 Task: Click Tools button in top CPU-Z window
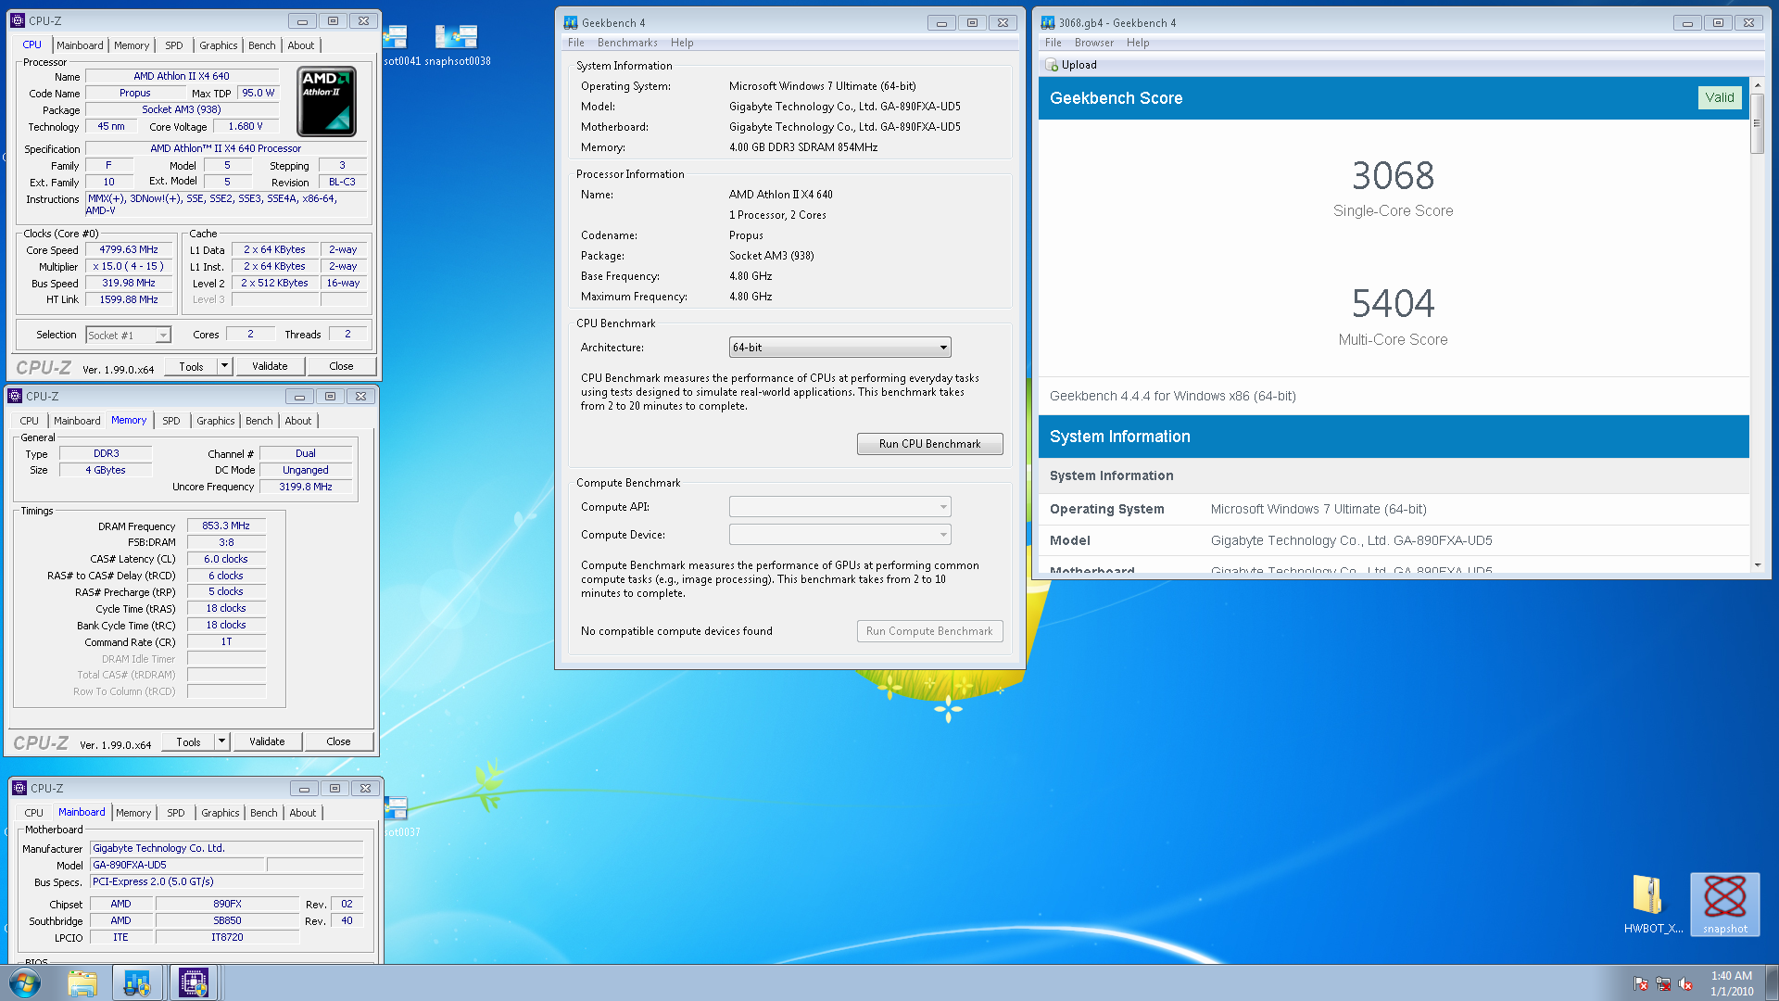click(x=191, y=366)
